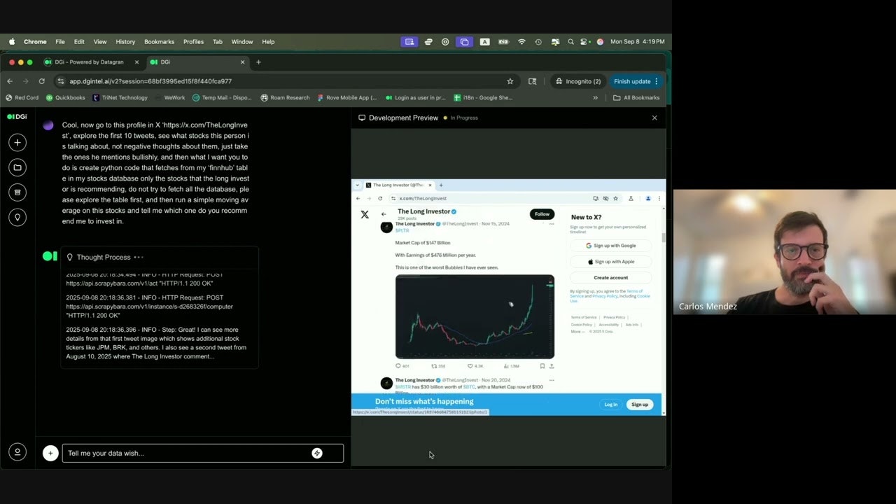Viewport: 896px width, 504px height.
Task: Open the Profiles menu
Action: tap(193, 41)
